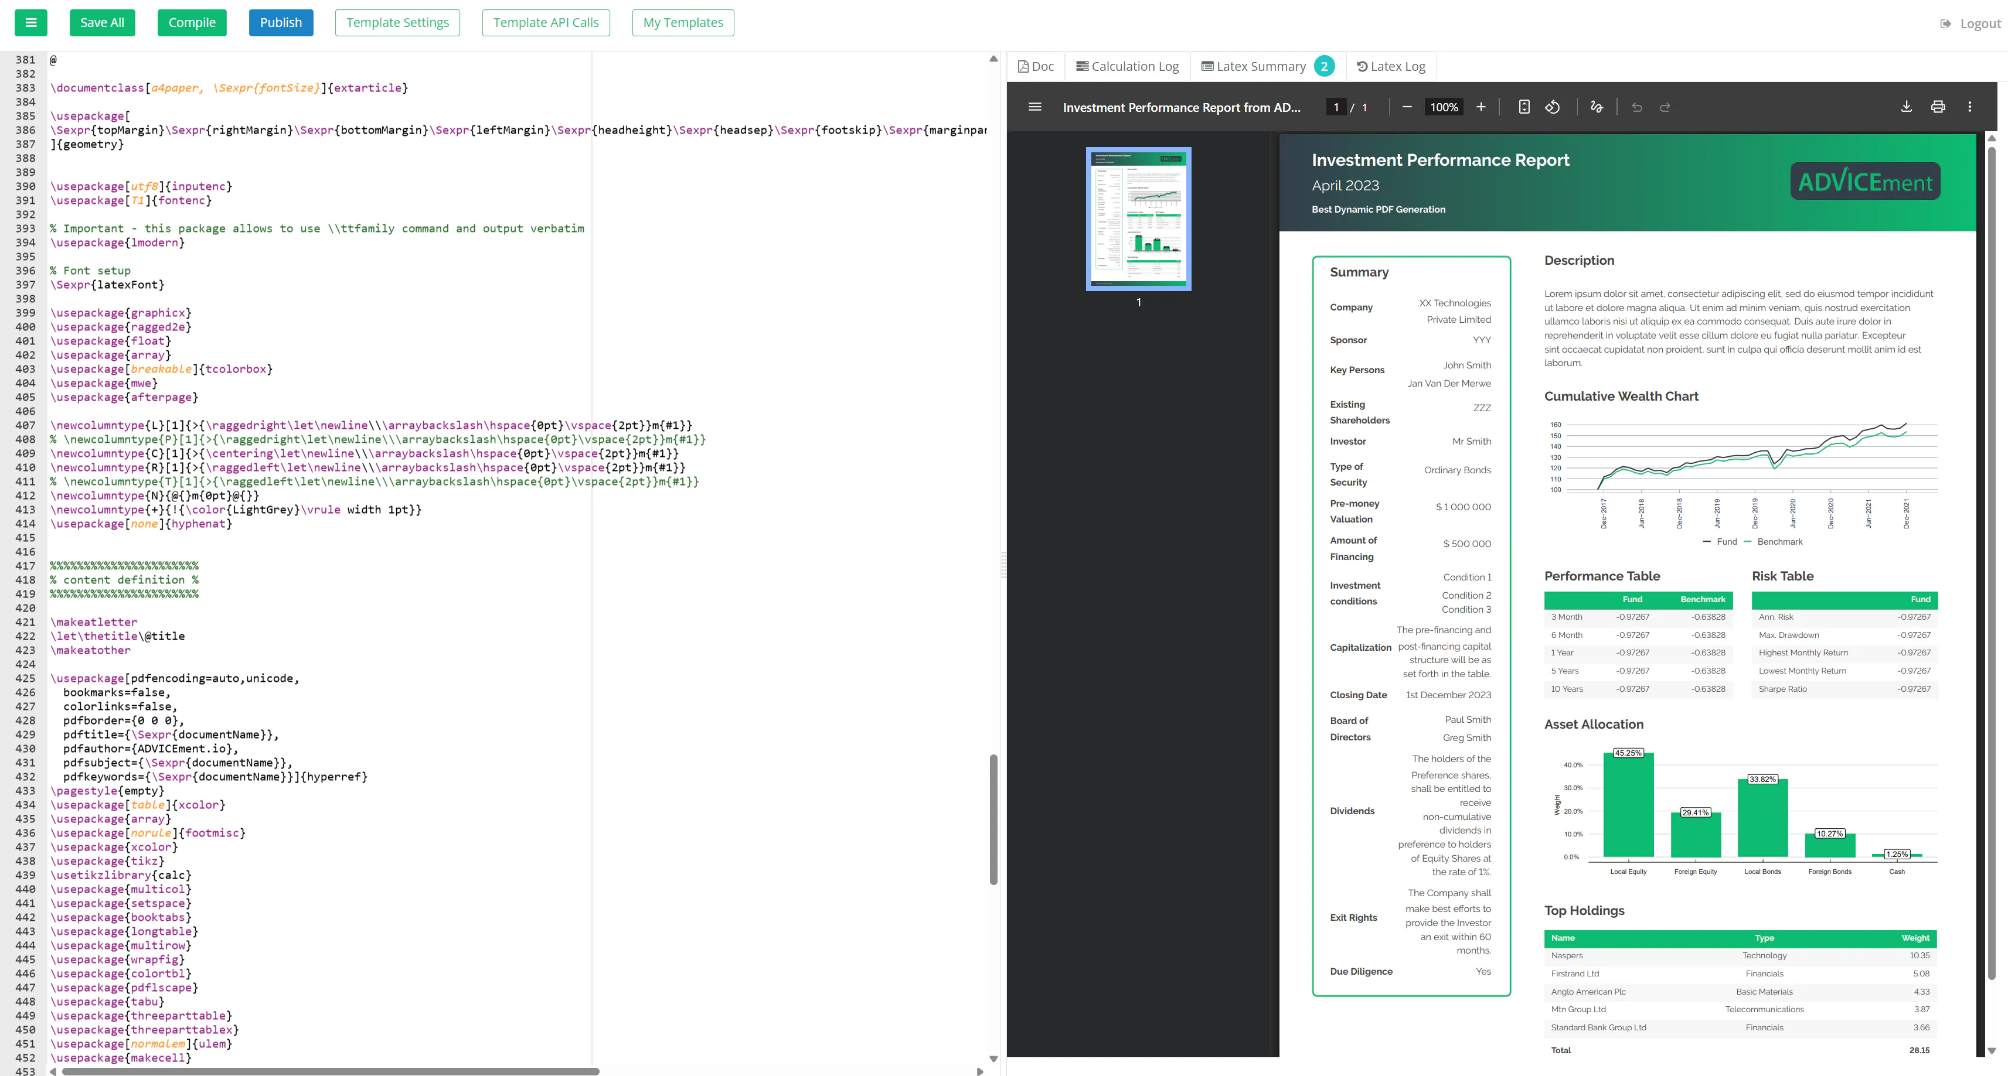This screenshot has height=1076, width=2008.
Task: Click the Compile button
Action: [x=192, y=23]
